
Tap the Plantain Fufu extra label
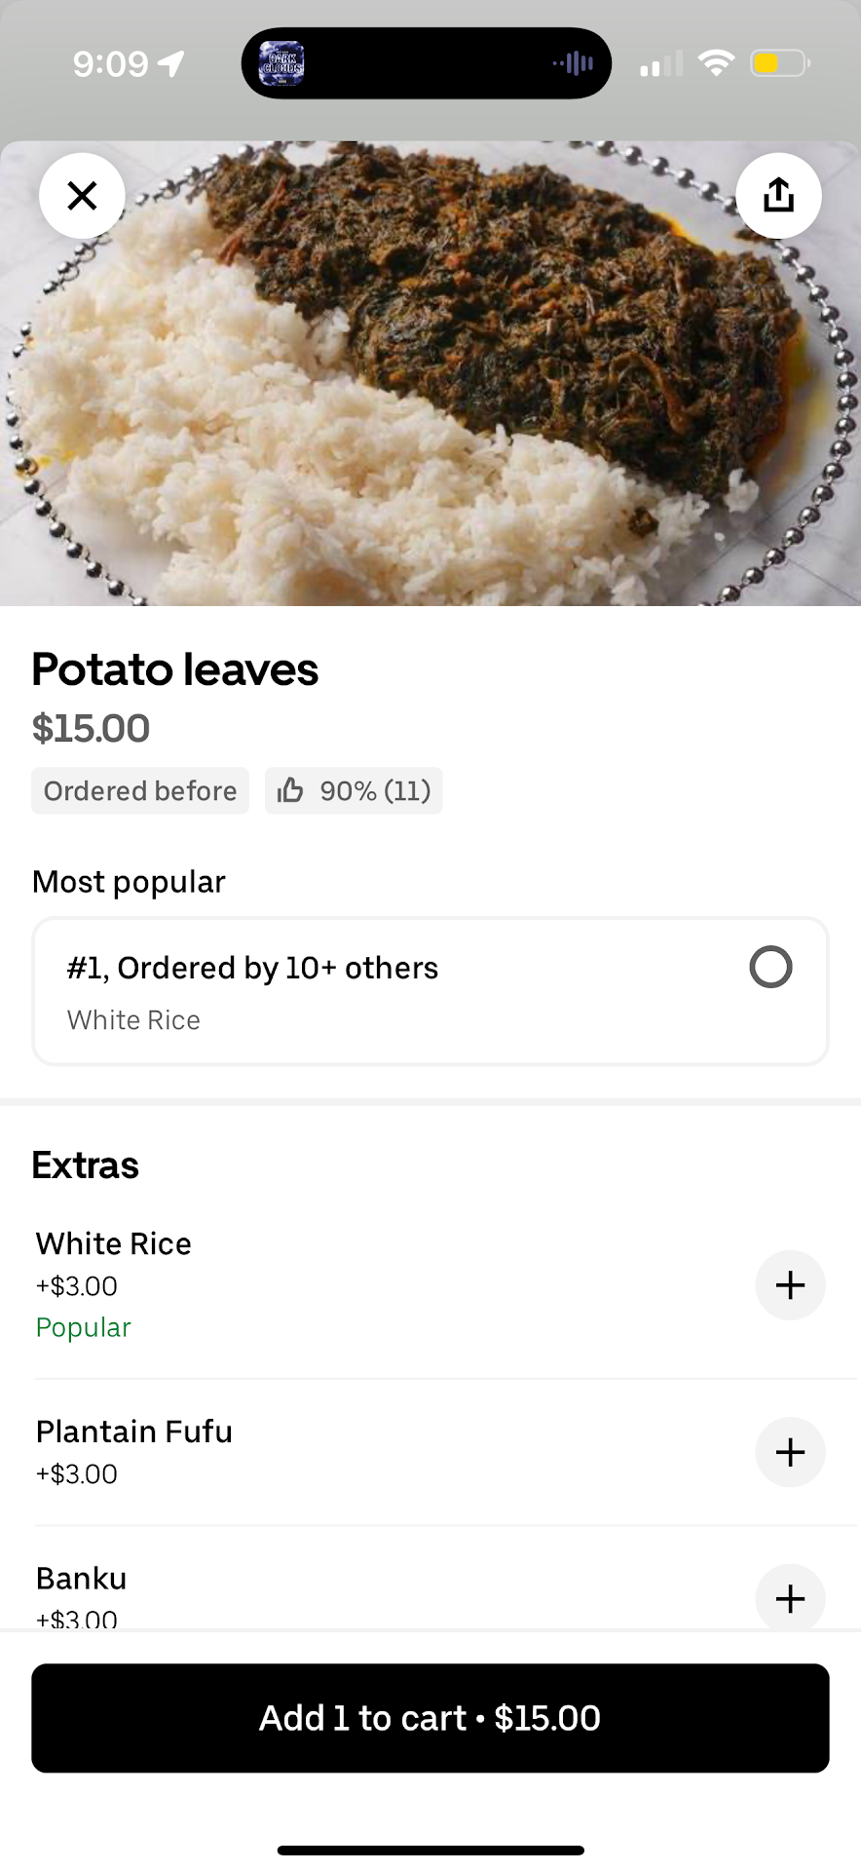(134, 1432)
